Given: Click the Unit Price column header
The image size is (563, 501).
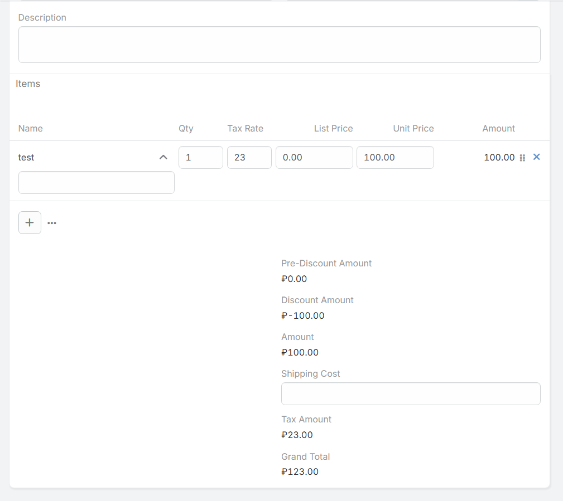Looking at the screenshot, I should coord(413,128).
